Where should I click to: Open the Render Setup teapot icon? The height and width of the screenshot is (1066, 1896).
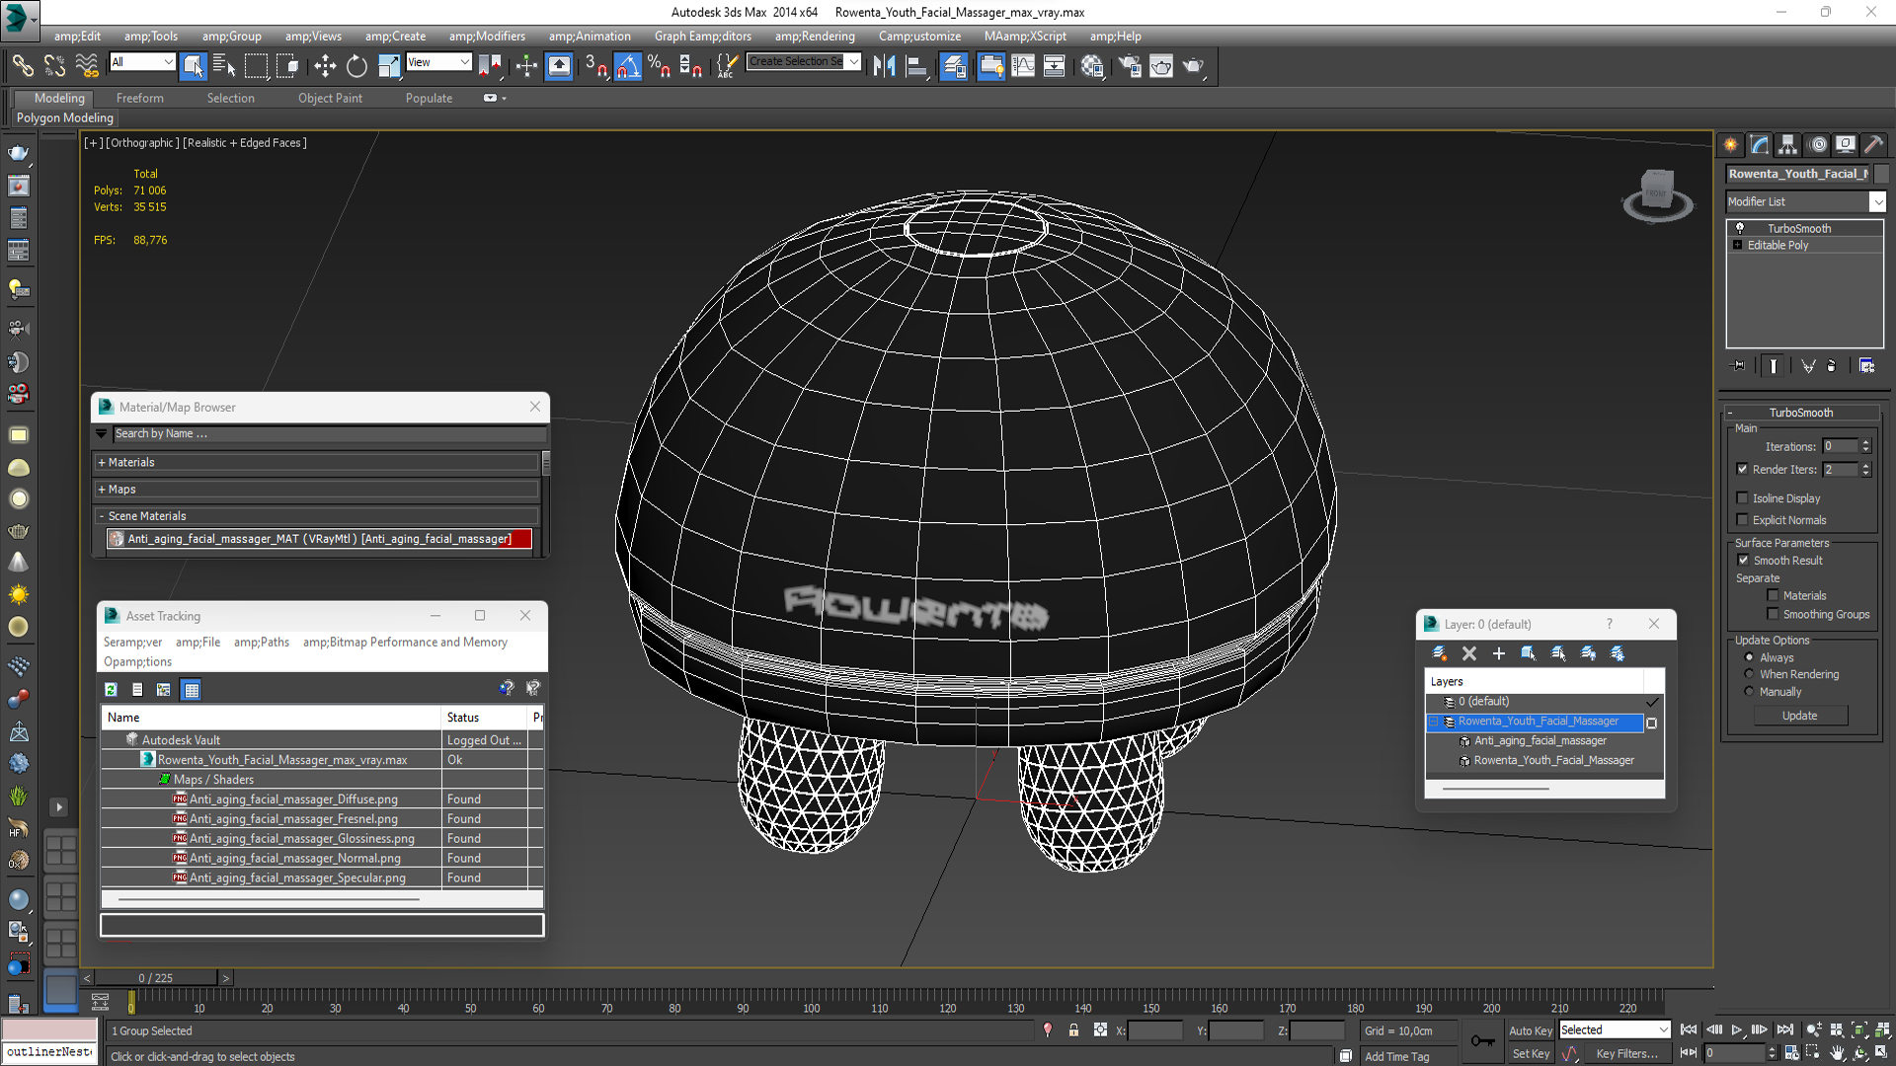point(1130,66)
